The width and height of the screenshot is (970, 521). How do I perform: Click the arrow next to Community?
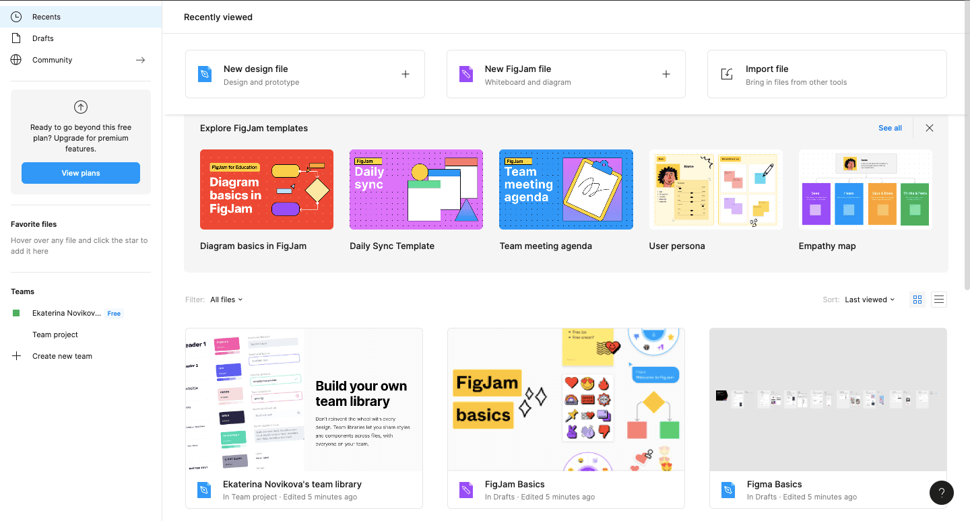click(140, 60)
